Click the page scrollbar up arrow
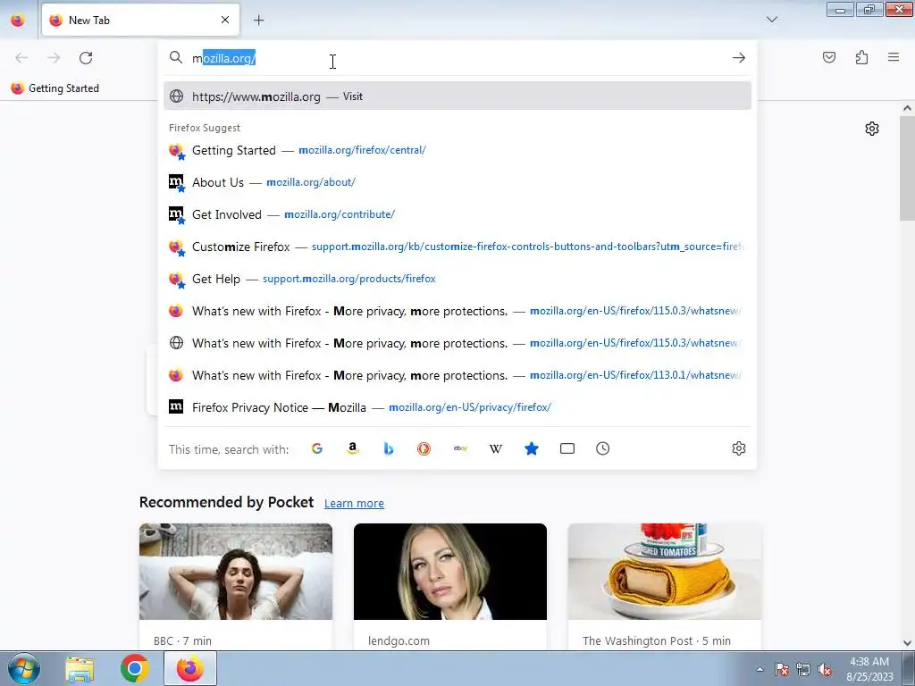The image size is (915, 686). tap(907, 108)
